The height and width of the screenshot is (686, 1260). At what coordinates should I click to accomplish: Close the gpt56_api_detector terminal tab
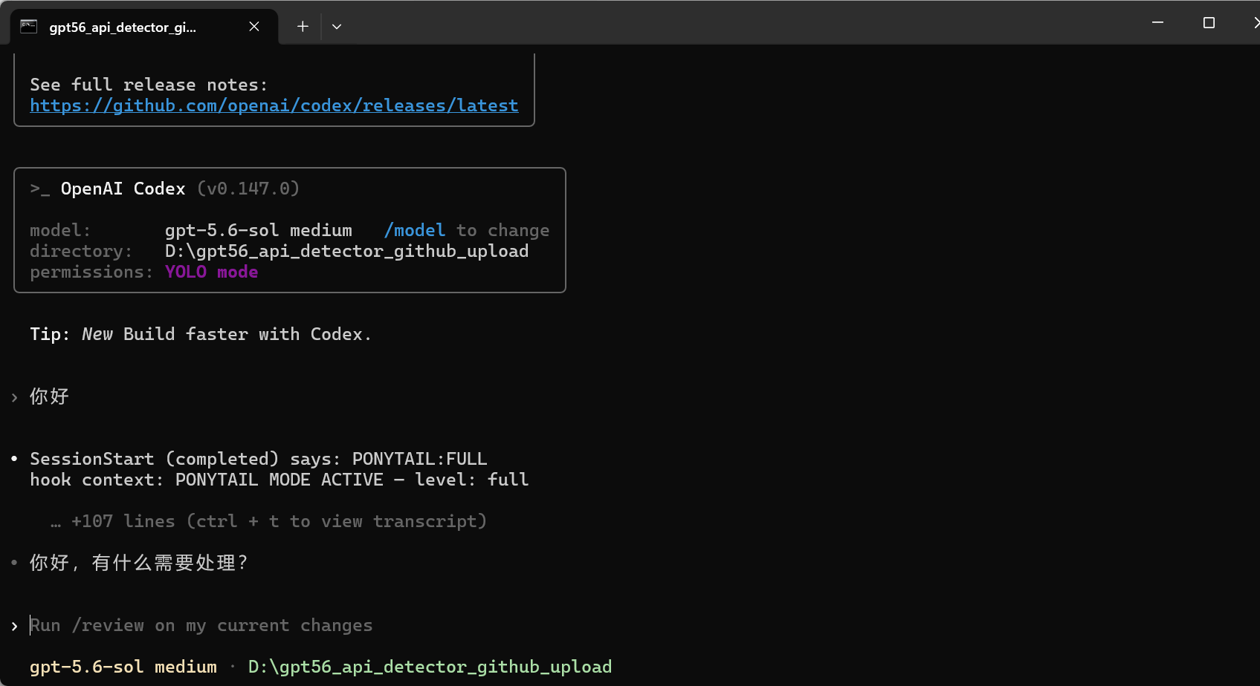(x=254, y=27)
